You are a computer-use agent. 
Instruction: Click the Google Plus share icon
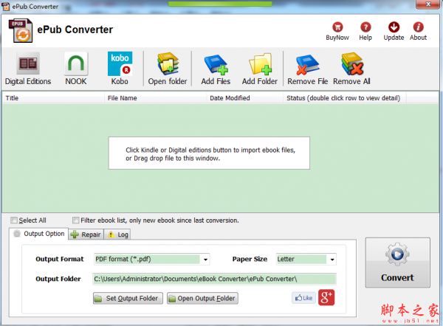(x=326, y=297)
